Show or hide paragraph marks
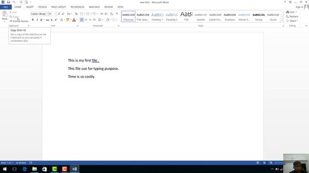Screen dimensions: 309x173 (117, 14)
